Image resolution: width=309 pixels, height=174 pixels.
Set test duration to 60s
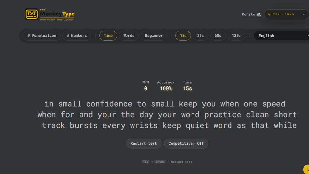pos(218,35)
